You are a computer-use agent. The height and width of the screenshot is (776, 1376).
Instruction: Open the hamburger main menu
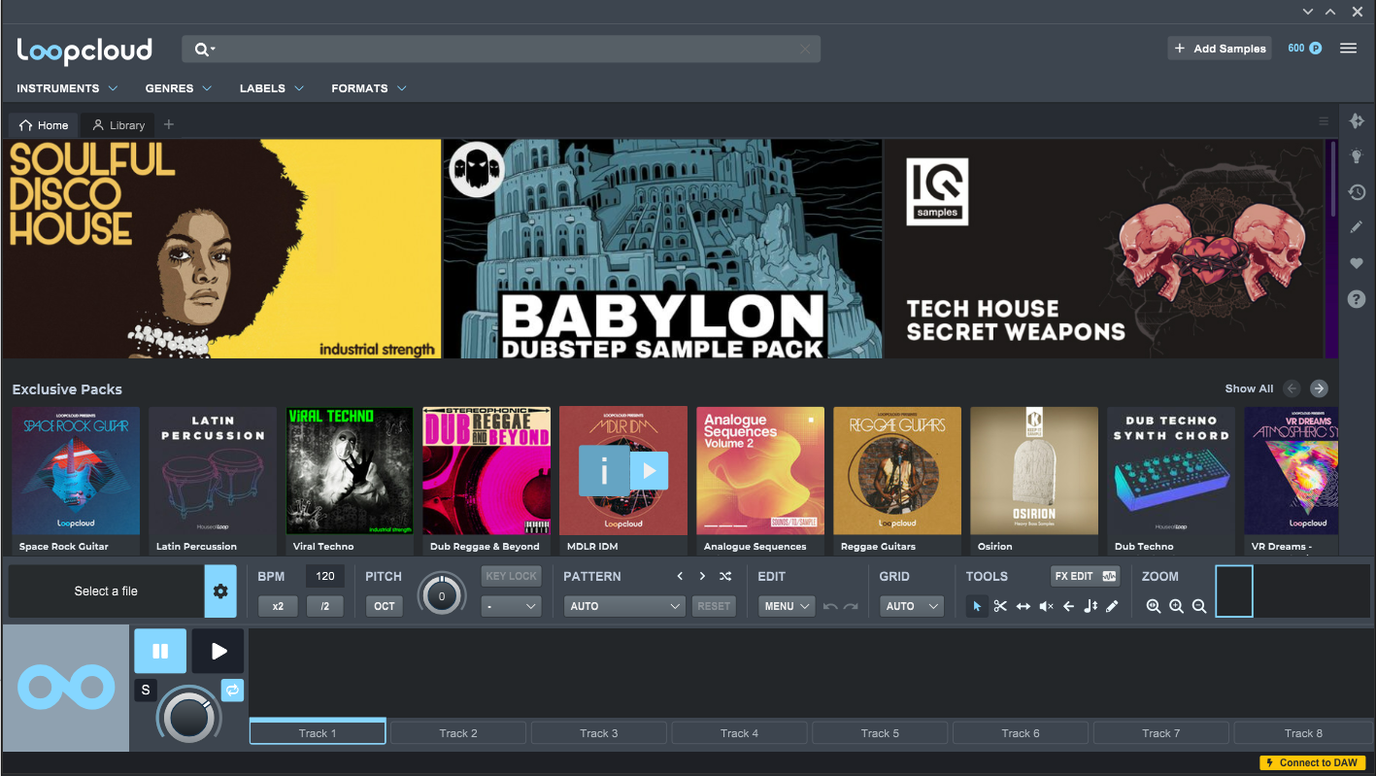tap(1348, 48)
